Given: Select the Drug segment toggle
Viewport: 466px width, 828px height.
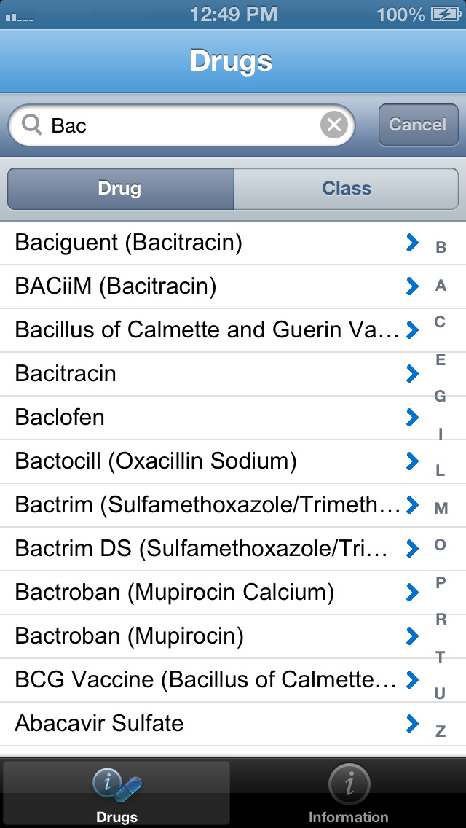Looking at the screenshot, I should click(120, 189).
